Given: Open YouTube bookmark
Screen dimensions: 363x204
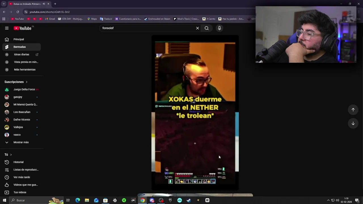Looking at the screenshot, I should tap(17, 19).
